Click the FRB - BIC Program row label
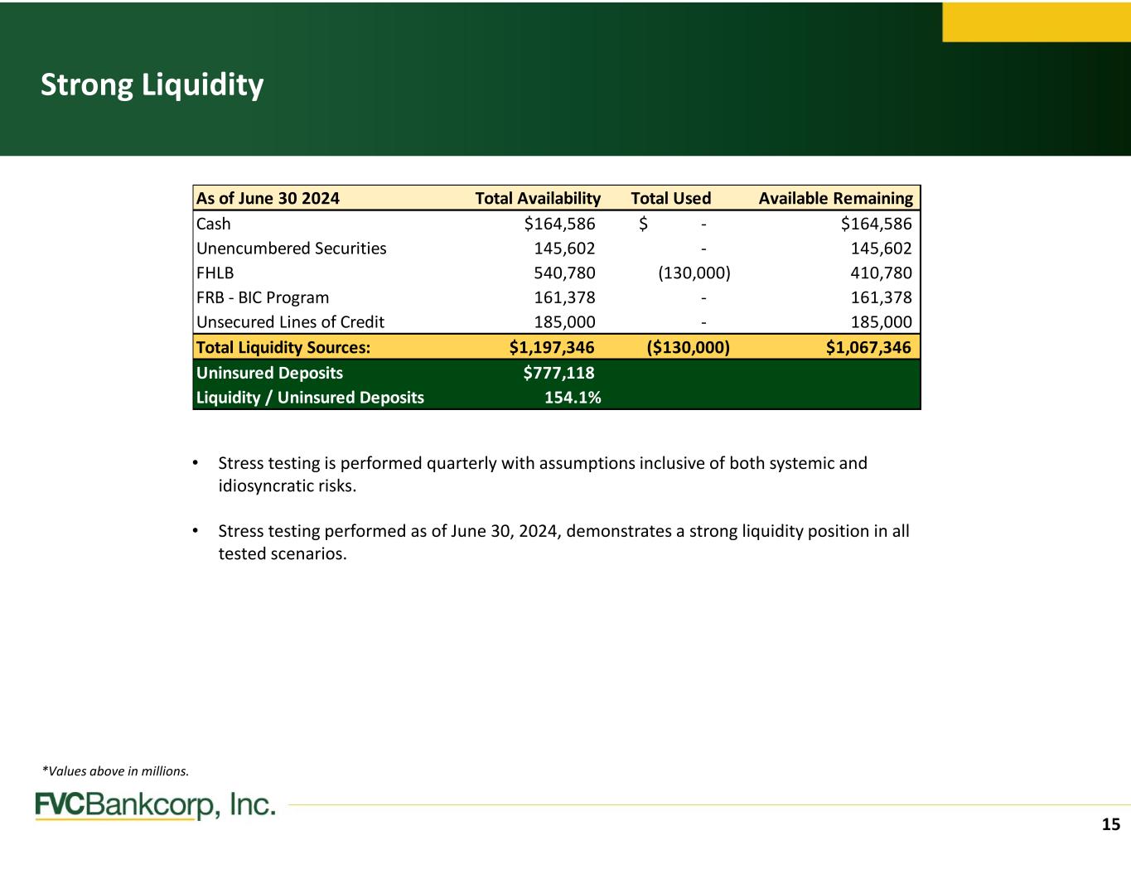The image size is (1131, 874). point(263,297)
